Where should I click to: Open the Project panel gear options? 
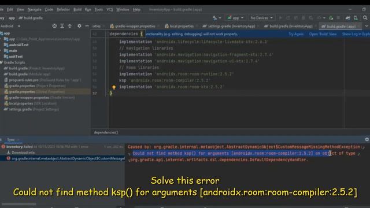[79, 26]
